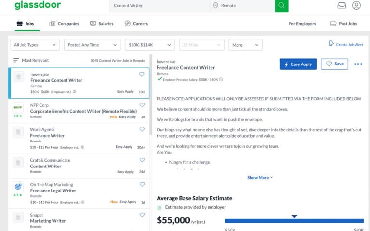
Task: Click the Create Job Alert icon
Action: point(331,43)
